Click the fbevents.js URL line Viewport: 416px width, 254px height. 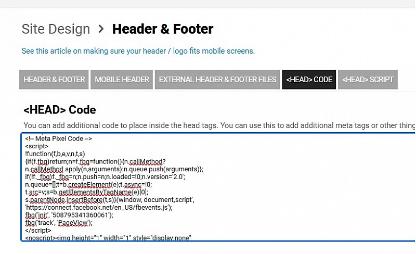coord(99,207)
